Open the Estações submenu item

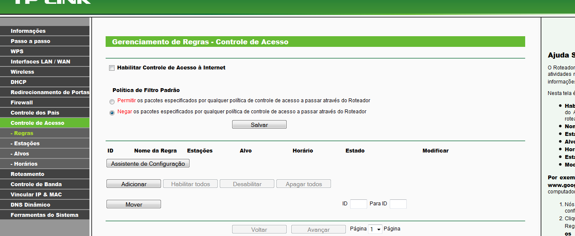point(45,143)
